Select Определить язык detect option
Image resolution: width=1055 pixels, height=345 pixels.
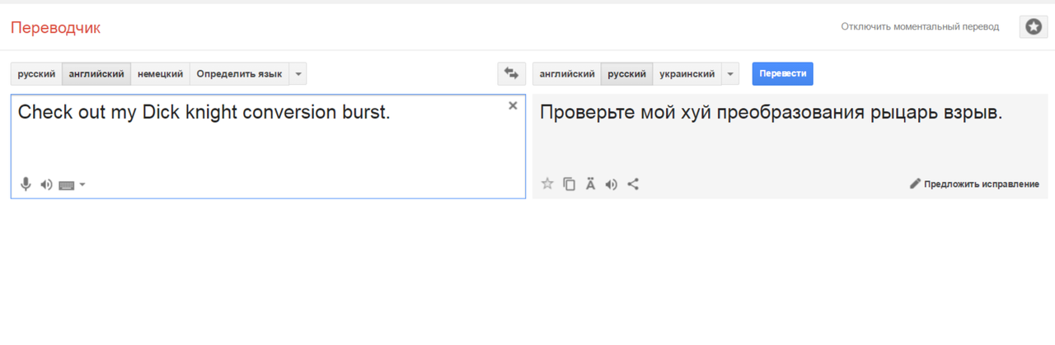pyautogui.click(x=239, y=73)
